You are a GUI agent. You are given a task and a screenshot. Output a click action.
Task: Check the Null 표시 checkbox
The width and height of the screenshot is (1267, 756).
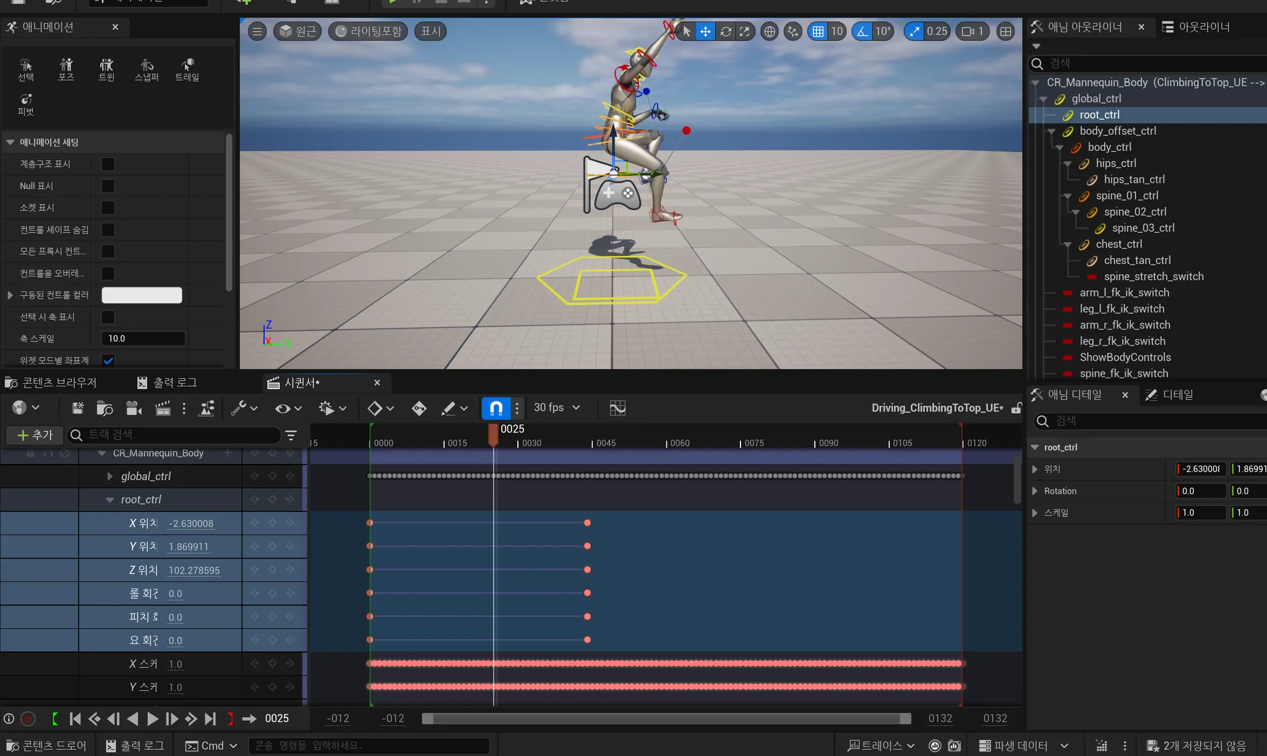point(108,186)
